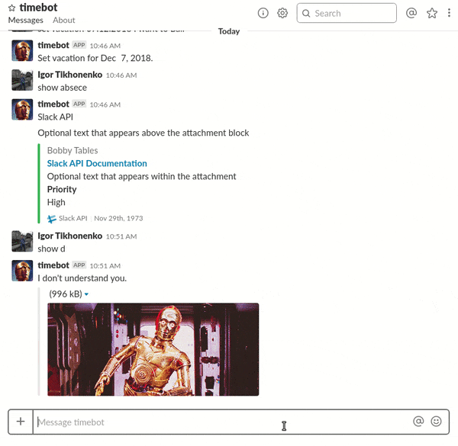
Task: Focus the Message timebot input
Action: [x=222, y=422]
